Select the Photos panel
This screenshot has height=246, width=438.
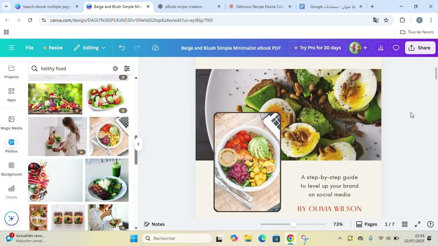[11, 146]
